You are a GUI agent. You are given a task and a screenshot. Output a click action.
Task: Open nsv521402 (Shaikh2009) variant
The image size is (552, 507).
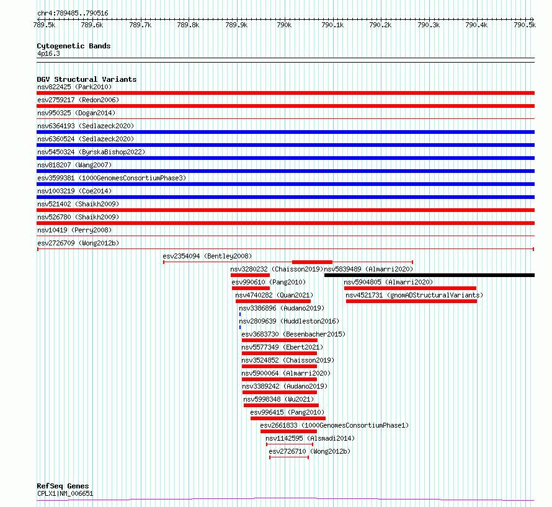pyautogui.click(x=78, y=204)
